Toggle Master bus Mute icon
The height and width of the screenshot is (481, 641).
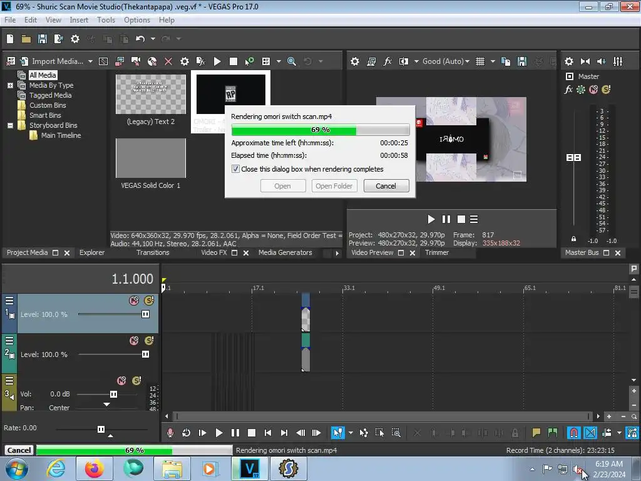(593, 90)
